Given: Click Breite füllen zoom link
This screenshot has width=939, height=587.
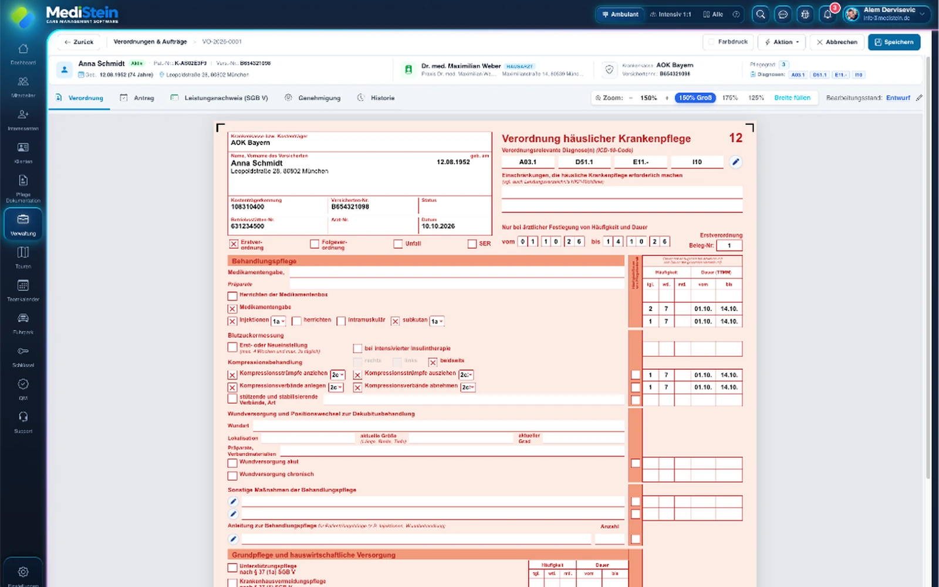Looking at the screenshot, I should tap(792, 98).
